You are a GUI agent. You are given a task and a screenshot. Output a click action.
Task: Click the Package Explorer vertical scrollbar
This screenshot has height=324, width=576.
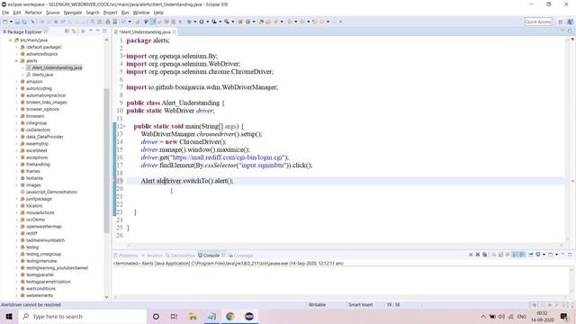click(106, 160)
